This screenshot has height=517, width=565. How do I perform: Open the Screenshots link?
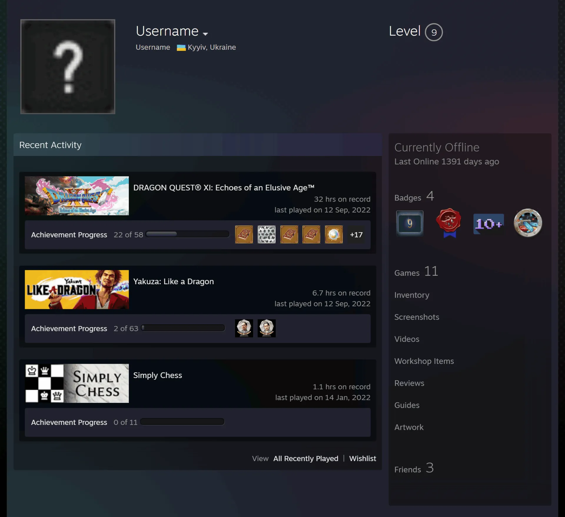click(x=417, y=317)
